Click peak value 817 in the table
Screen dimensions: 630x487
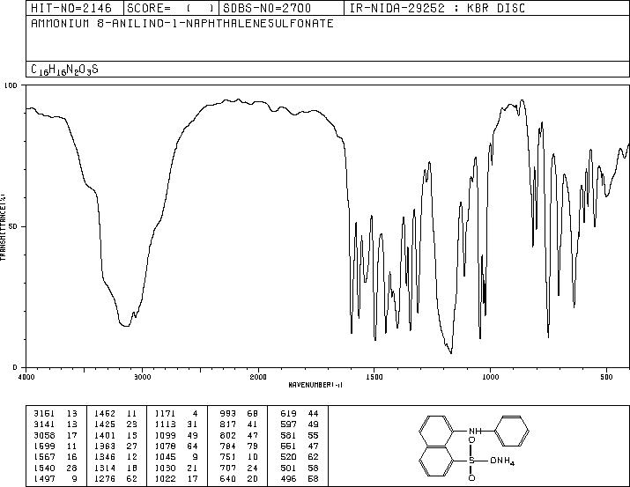tap(228, 424)
